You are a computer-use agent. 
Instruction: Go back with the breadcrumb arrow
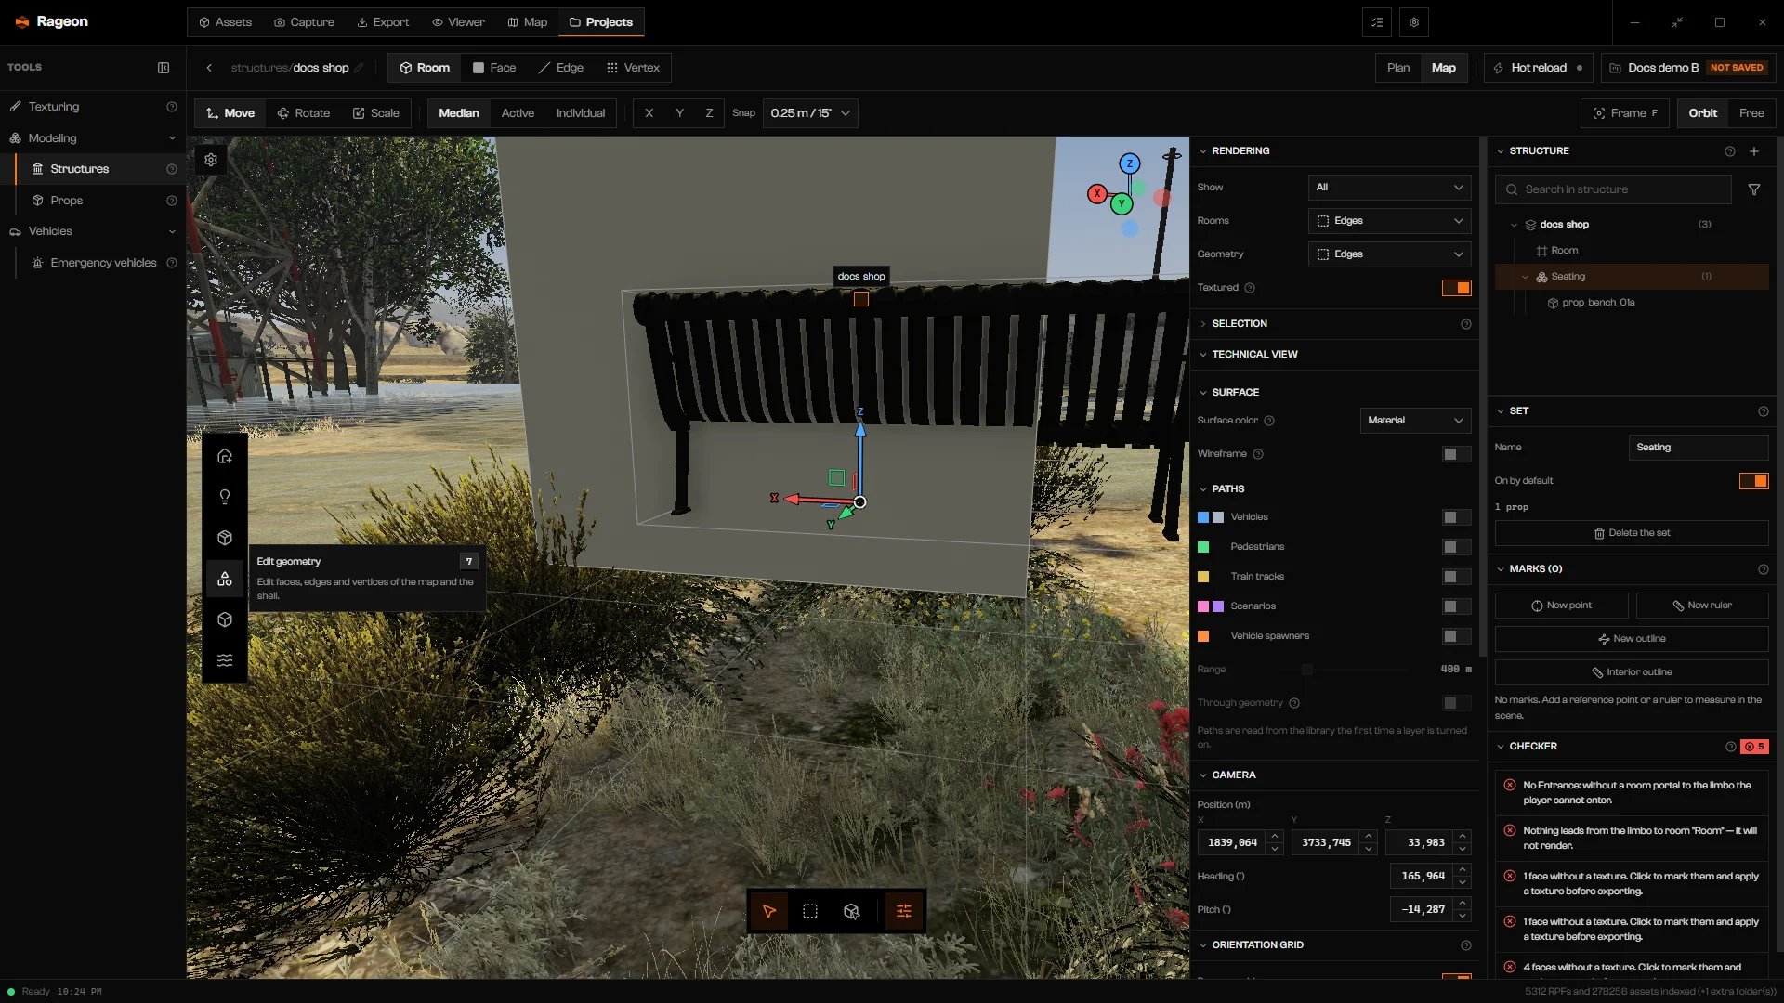209,68
